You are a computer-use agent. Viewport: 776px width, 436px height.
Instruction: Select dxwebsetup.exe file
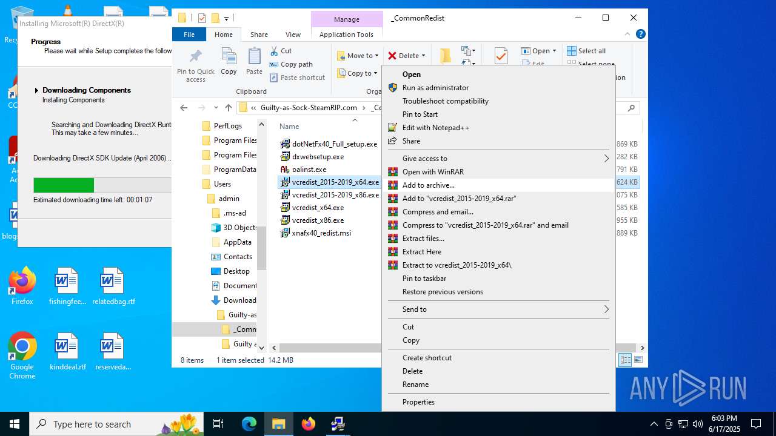coord(312,157)
